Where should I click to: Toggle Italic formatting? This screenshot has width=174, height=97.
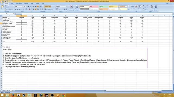[18, 9]
